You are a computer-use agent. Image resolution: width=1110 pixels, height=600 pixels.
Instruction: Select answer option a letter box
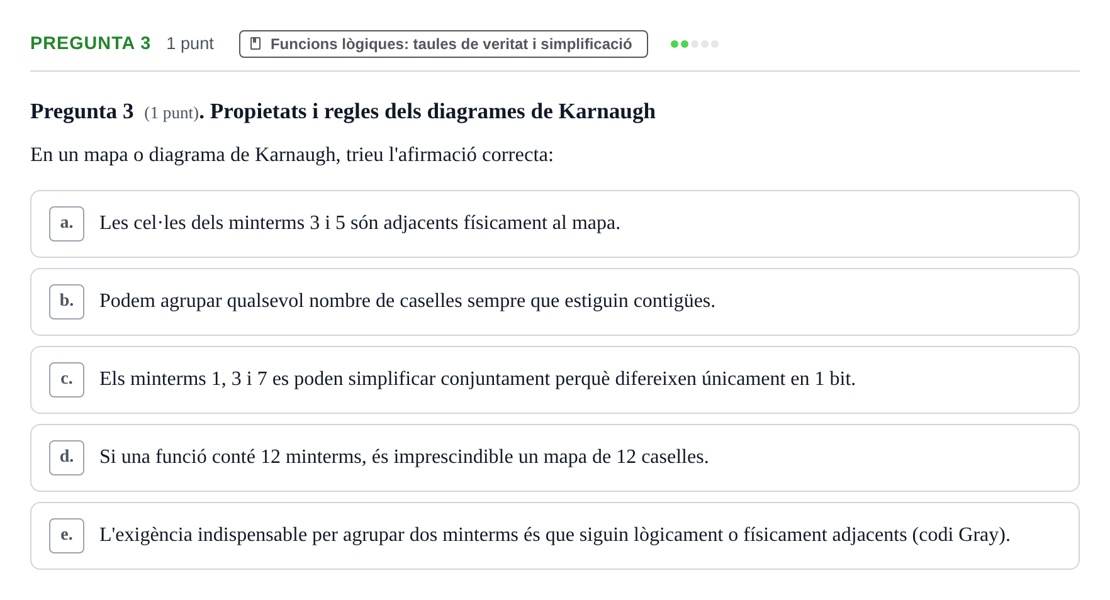tap(67, 224)
